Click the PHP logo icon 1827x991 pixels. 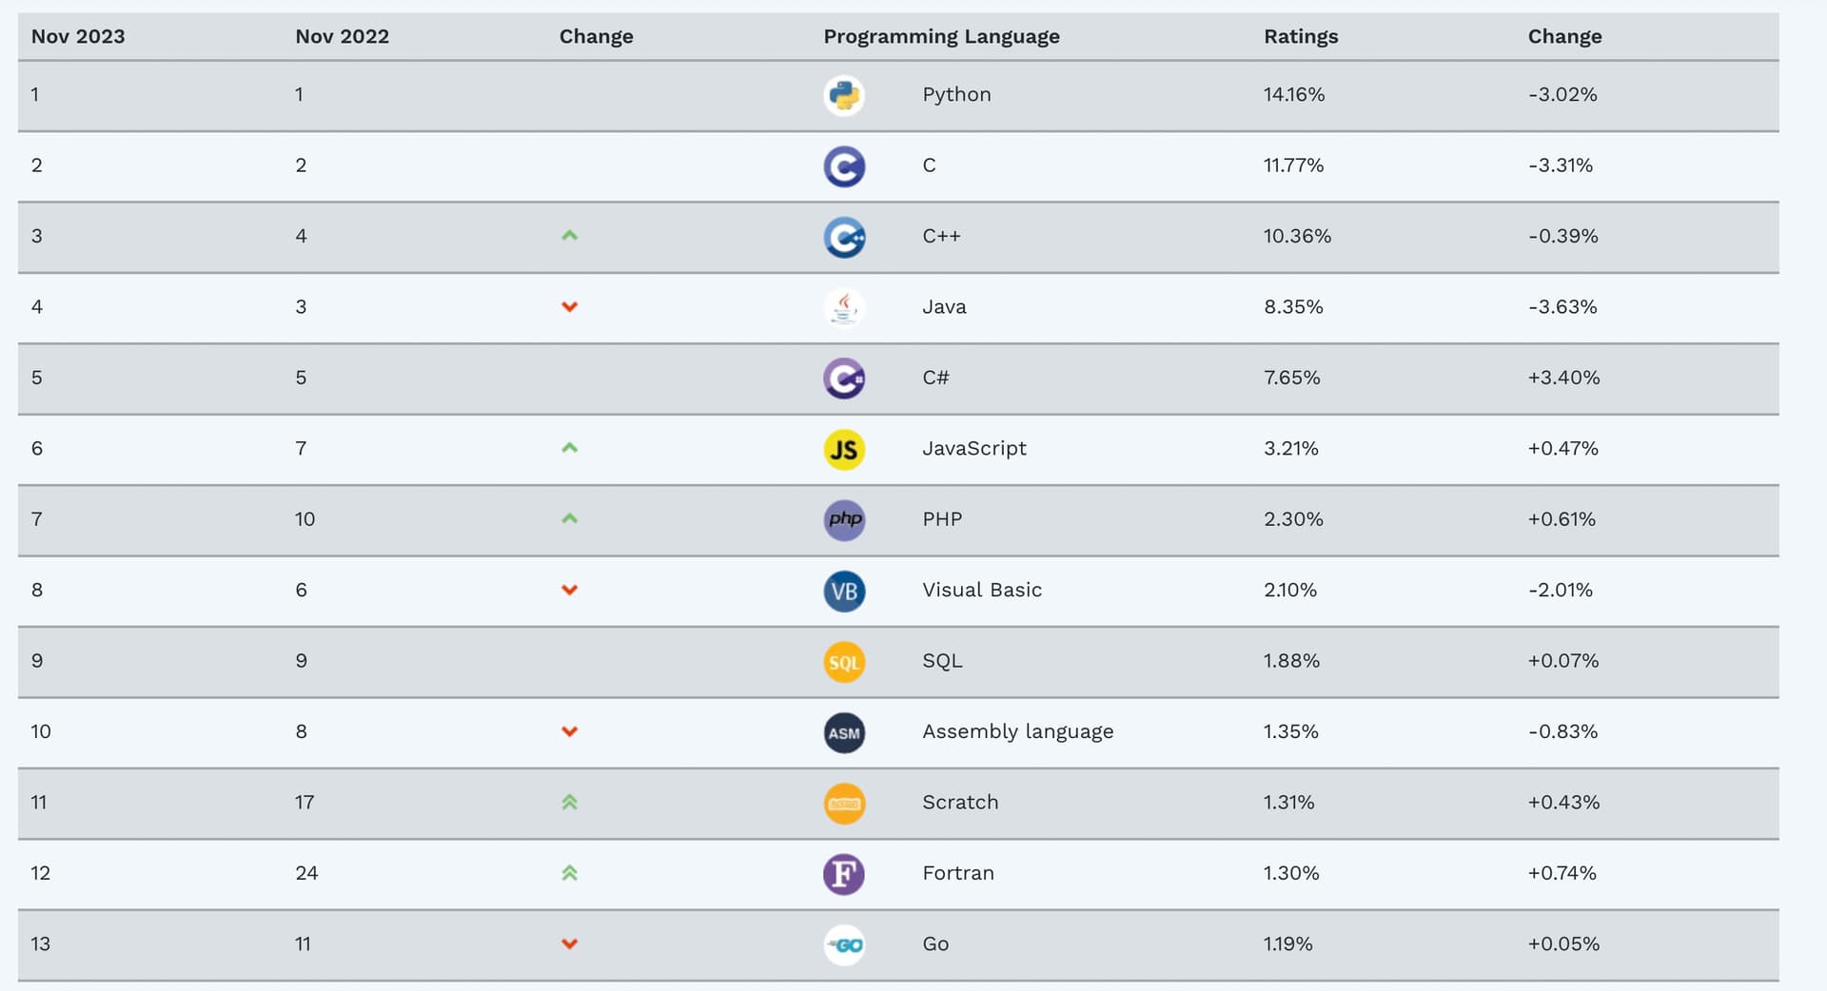pyautogui.click(x=844, y=520)
